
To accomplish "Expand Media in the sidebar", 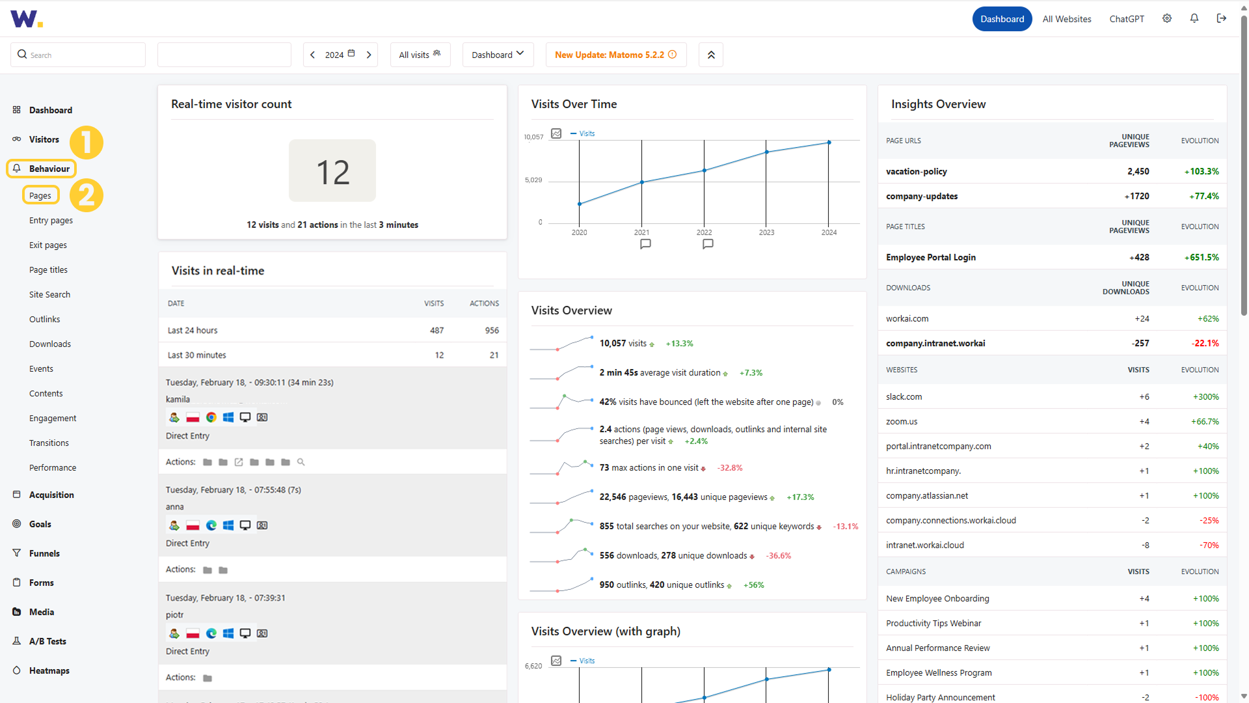I will (x=42, y=612).
